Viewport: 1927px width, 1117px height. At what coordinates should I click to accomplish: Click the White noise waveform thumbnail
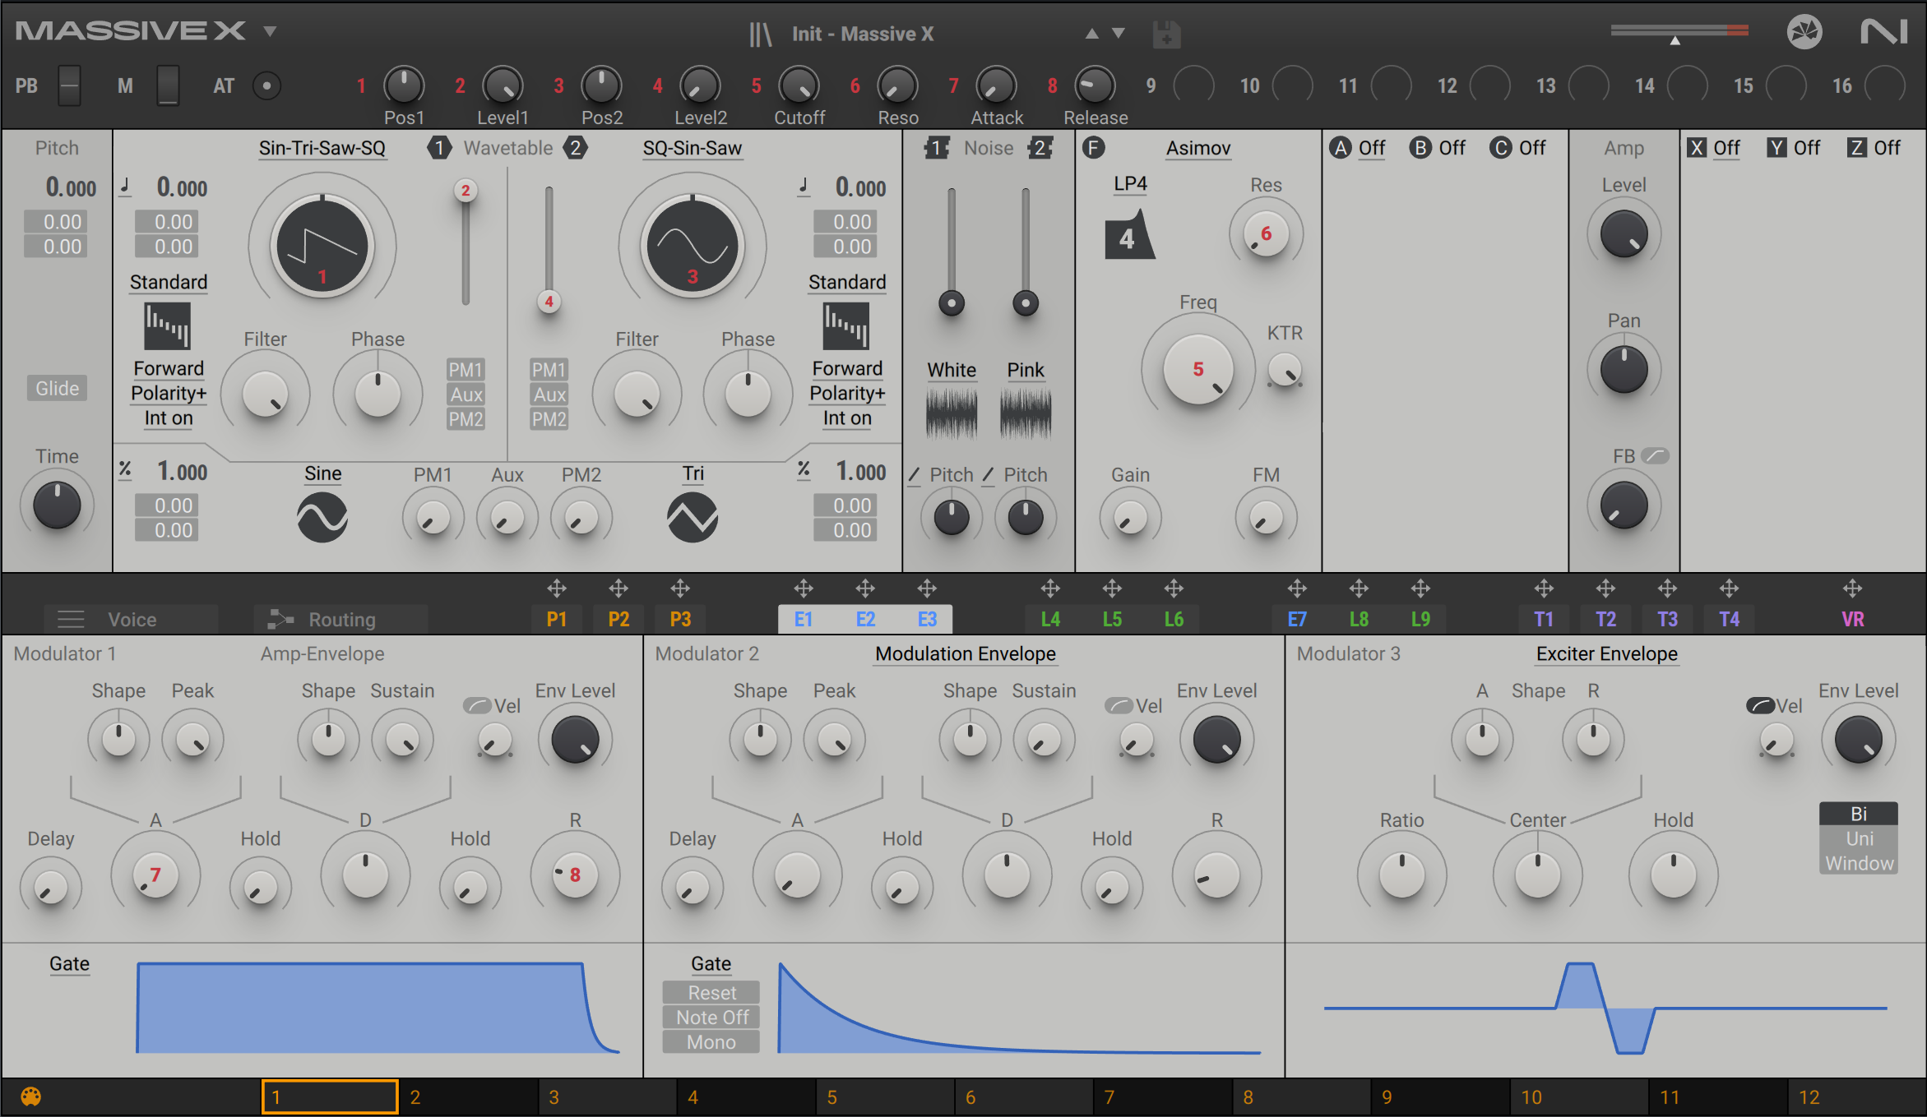tap(952, 413)
